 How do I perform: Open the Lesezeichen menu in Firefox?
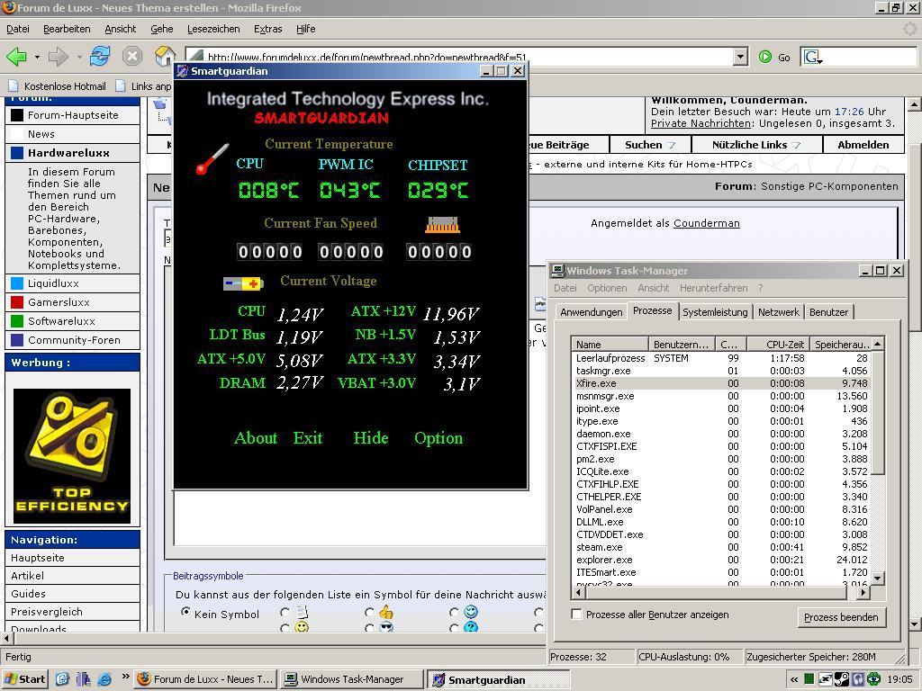(213, 29)
